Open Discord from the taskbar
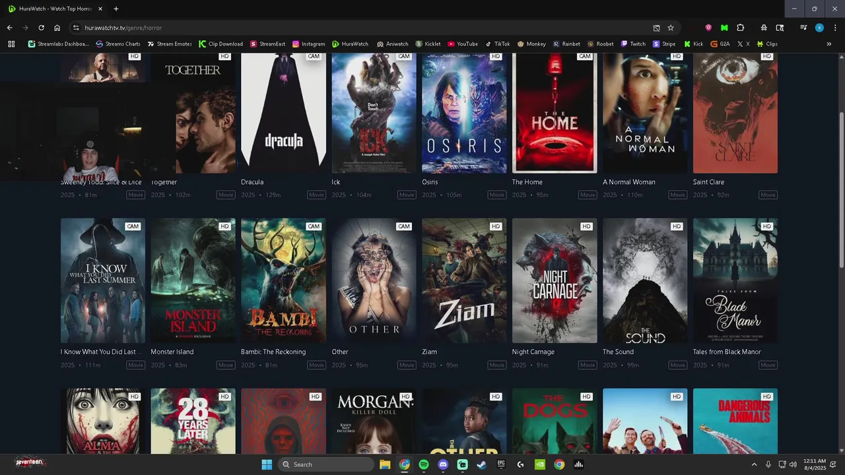This screenshot has height=475, width=845. tap(443, 464)
